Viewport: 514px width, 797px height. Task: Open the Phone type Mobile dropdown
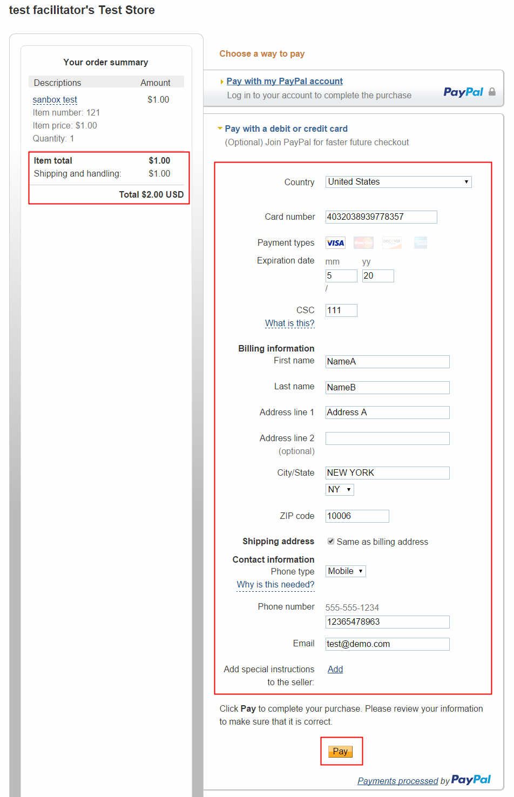(x=346, y=571)
